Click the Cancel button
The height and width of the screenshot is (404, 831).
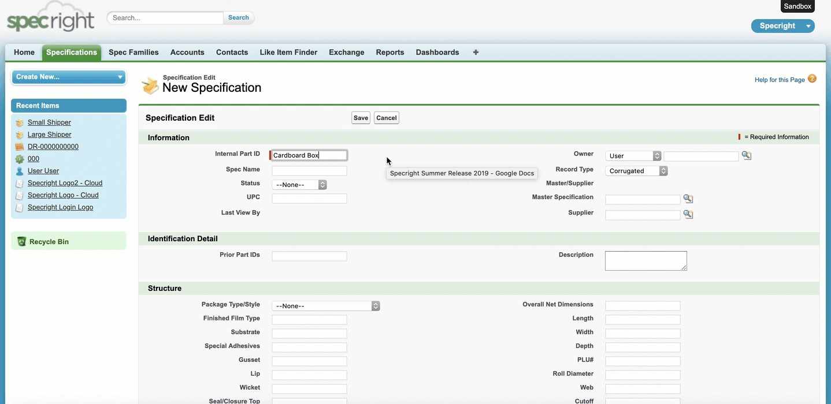(386, 118)
